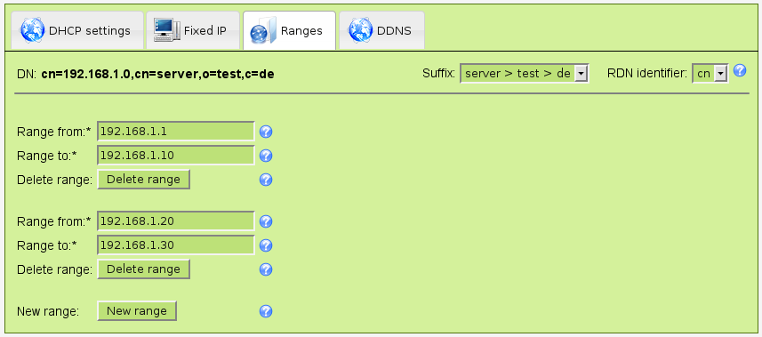Click the 192.168.1.10 Range to field
762x337 pixels.
coord(176,155)
